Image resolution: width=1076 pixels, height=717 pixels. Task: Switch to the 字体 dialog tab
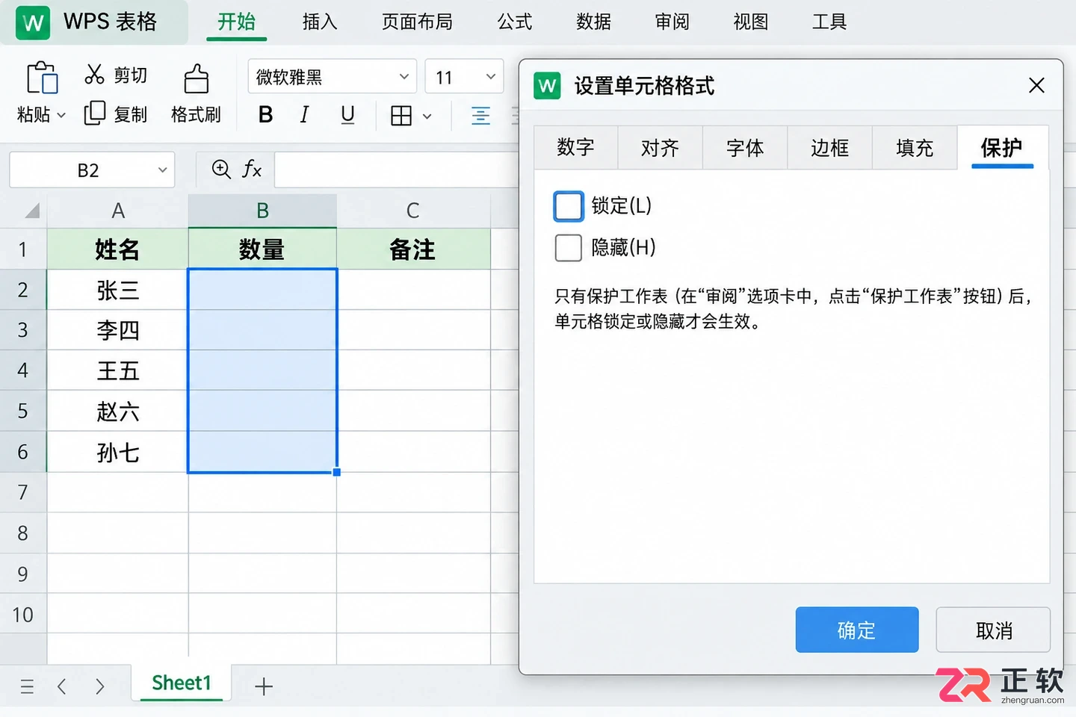click(x=745, y=148)
